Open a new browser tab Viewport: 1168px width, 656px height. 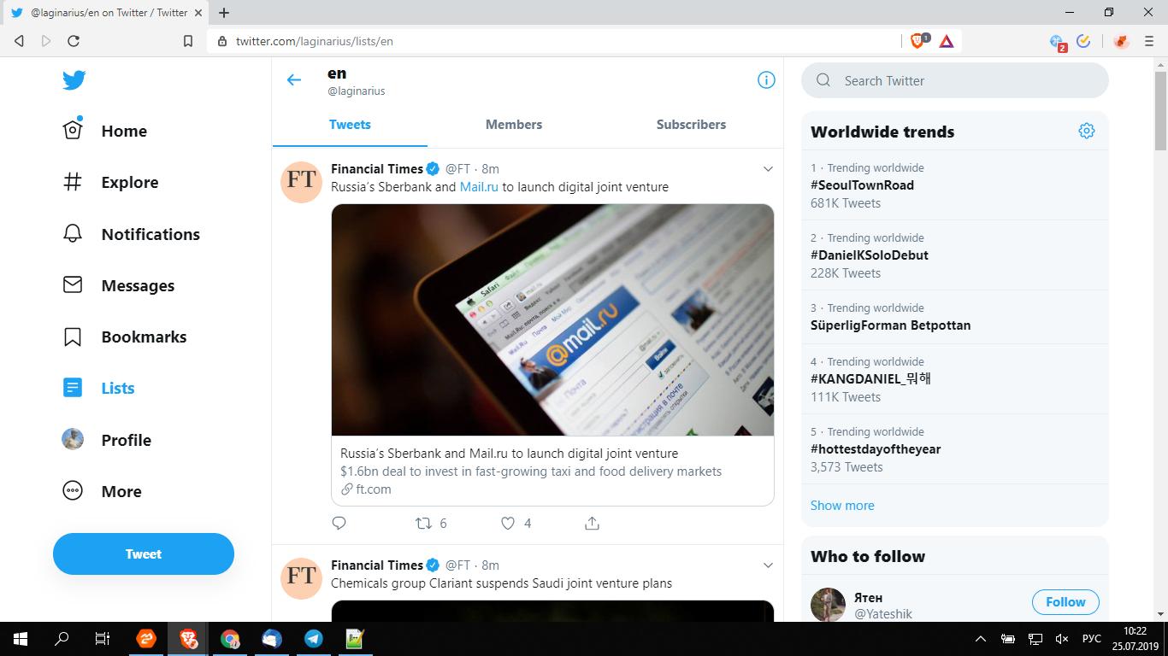coord(224,13)
